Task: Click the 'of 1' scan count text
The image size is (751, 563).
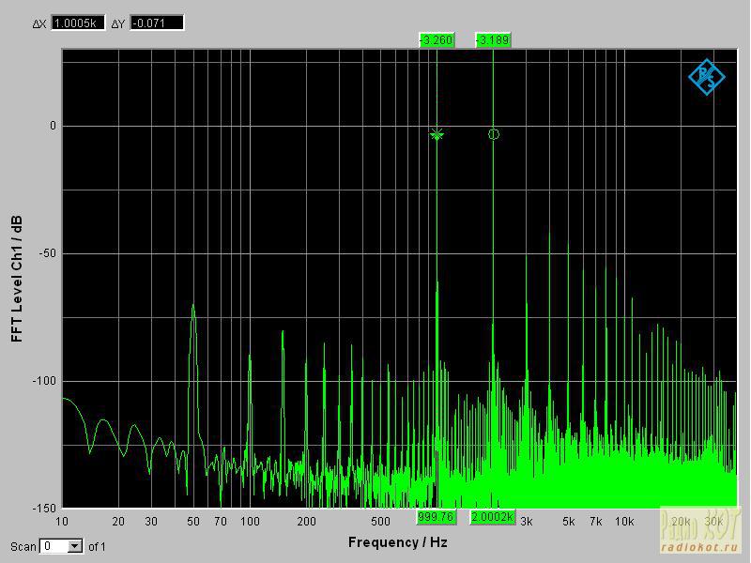Action: pos(97,547)
